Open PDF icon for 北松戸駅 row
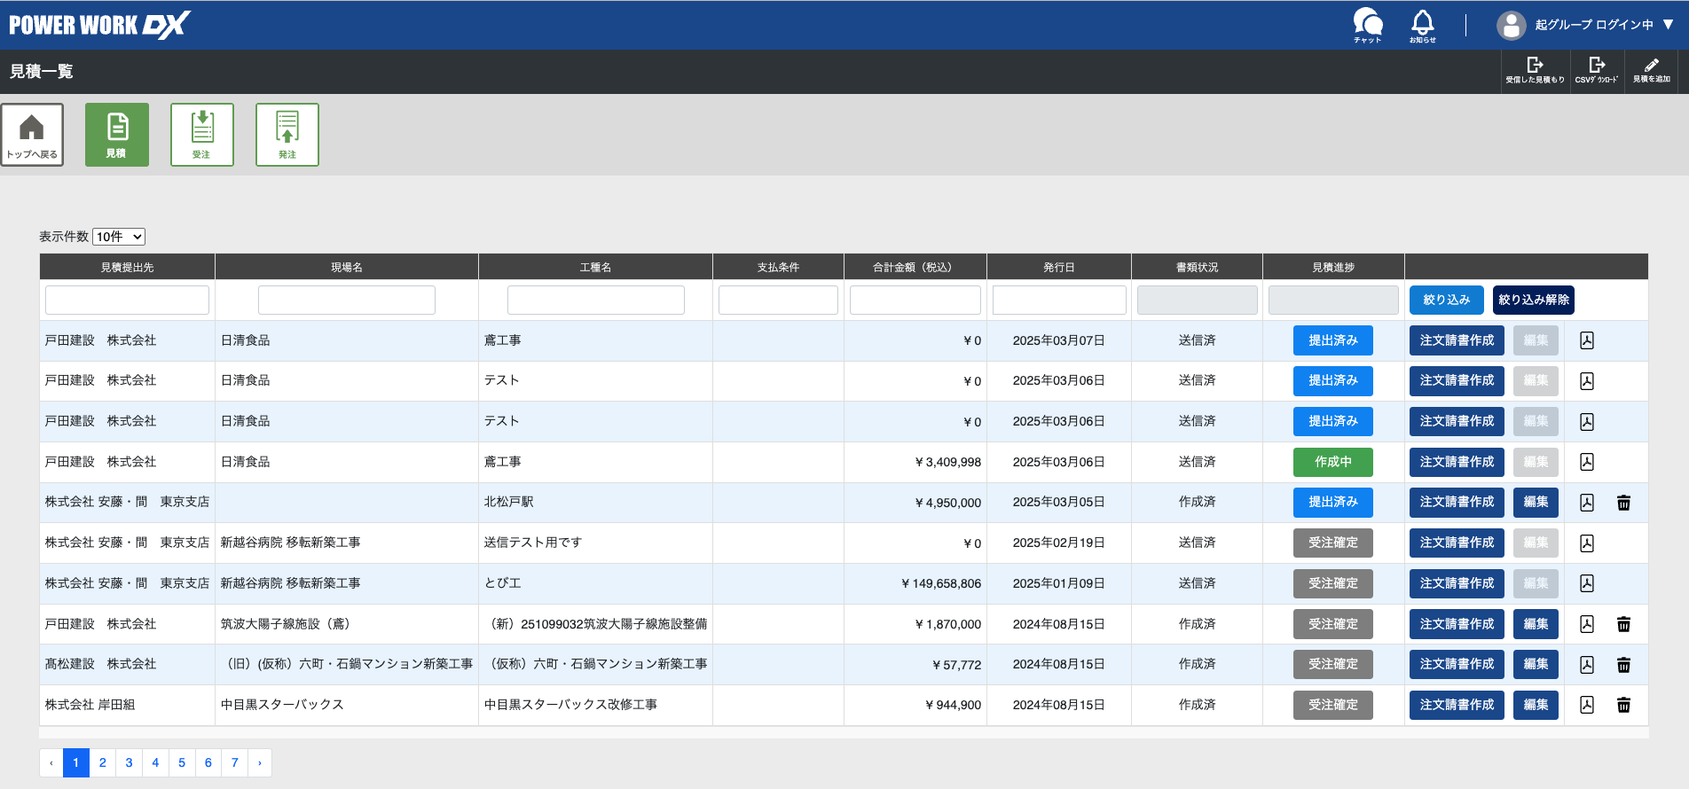Screen dimensions: 1689x789 tap(1587, 503)
